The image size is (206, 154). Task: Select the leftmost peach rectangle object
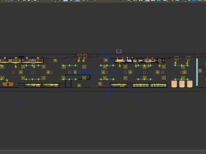pos(174,84)
